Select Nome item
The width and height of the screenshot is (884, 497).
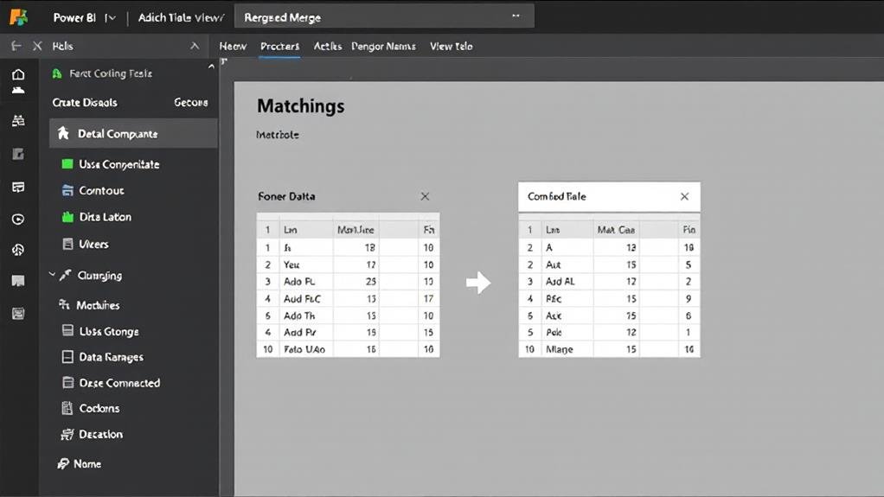(x=87, y=464)
